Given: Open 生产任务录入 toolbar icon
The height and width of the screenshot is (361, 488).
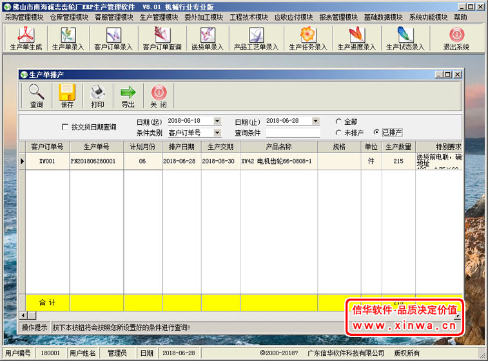Looking at the screenshot, I should coord(307,39).
